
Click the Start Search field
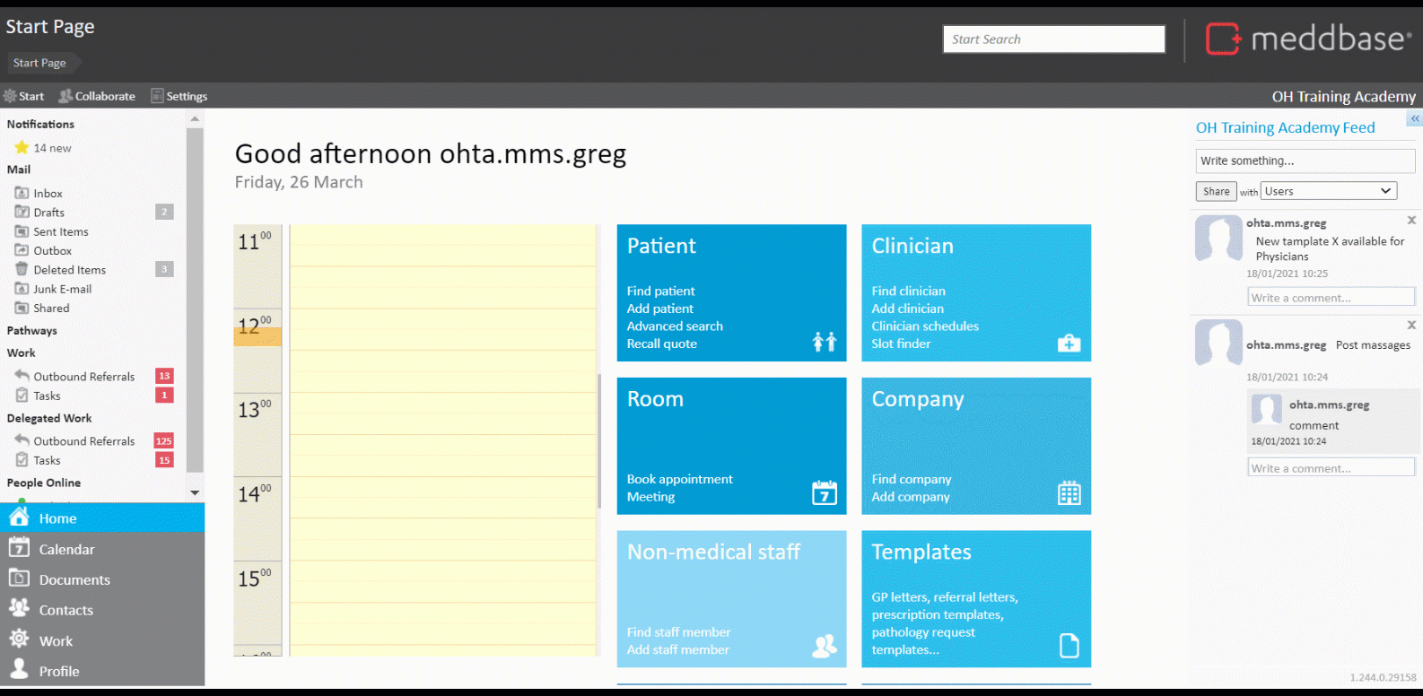(x=1053, y=39)
